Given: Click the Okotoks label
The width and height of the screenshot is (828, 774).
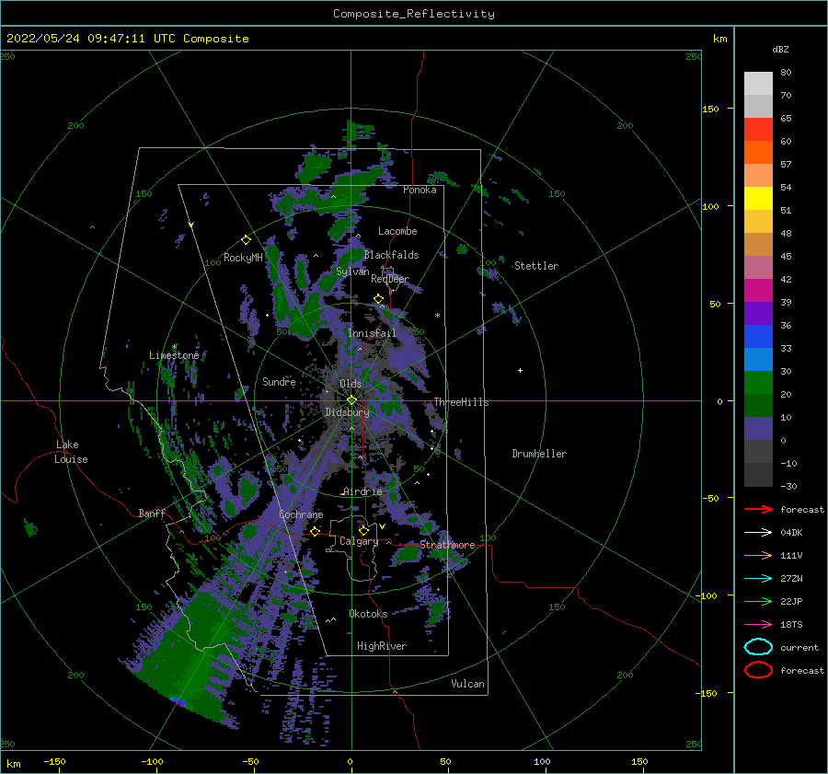Looking at the screenshot, I should (368, 614).
